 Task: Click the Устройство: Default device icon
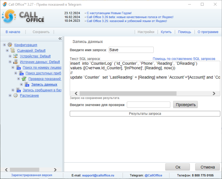click(x=15, y=56)
